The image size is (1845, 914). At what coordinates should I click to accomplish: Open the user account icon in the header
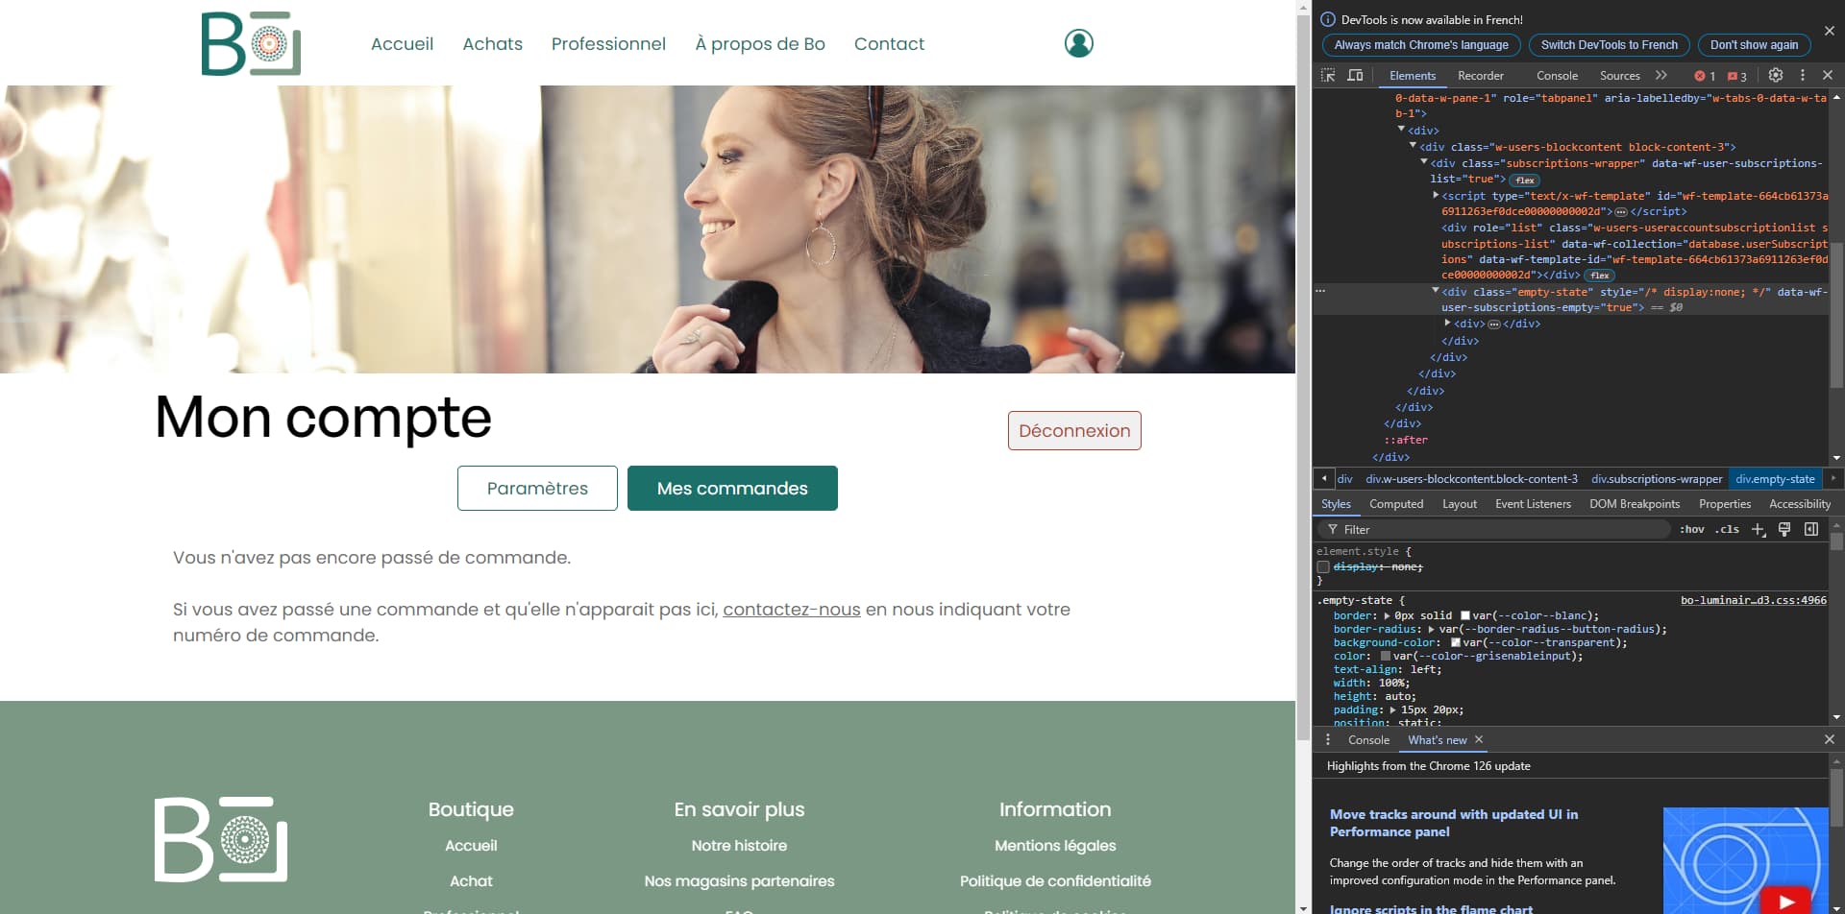pyautogui.click(x=1079, y=43)
